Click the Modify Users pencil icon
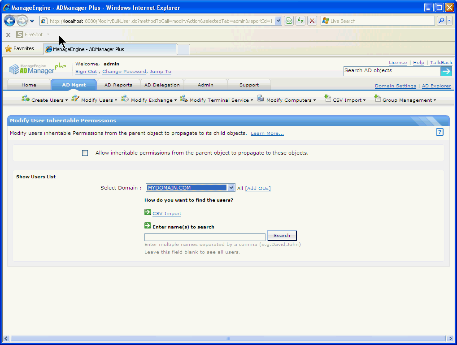This screenshot has height=345, width=457. click(75, 99)
